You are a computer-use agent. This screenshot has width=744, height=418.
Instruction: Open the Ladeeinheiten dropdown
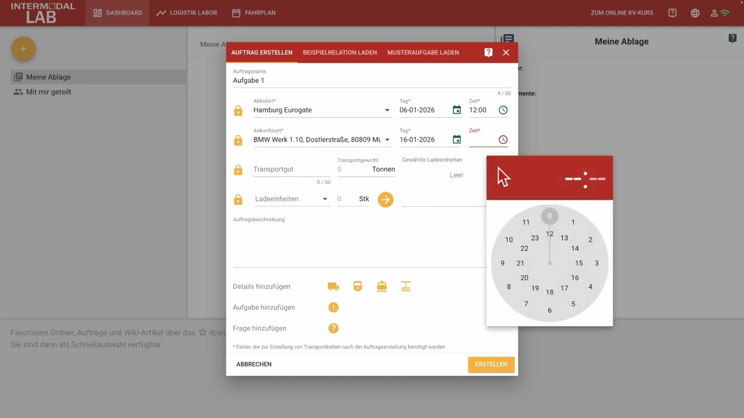coord(291,199)
